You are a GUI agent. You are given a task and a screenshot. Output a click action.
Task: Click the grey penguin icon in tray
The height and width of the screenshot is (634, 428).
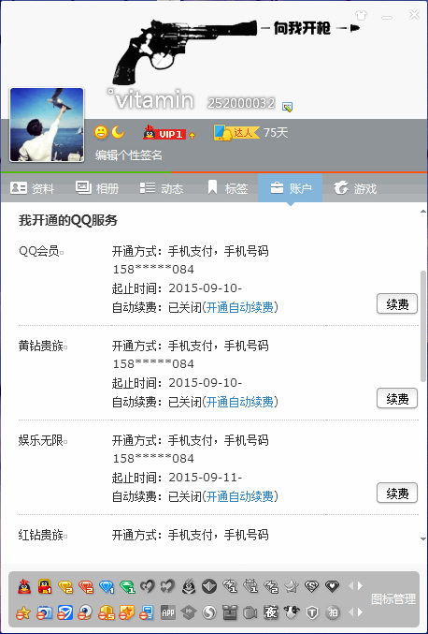(189, 586)
